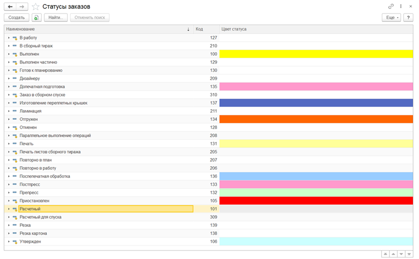Copy link using the chain icon
The width and height of the screenshot is (419, 259).
coord(391,7)
